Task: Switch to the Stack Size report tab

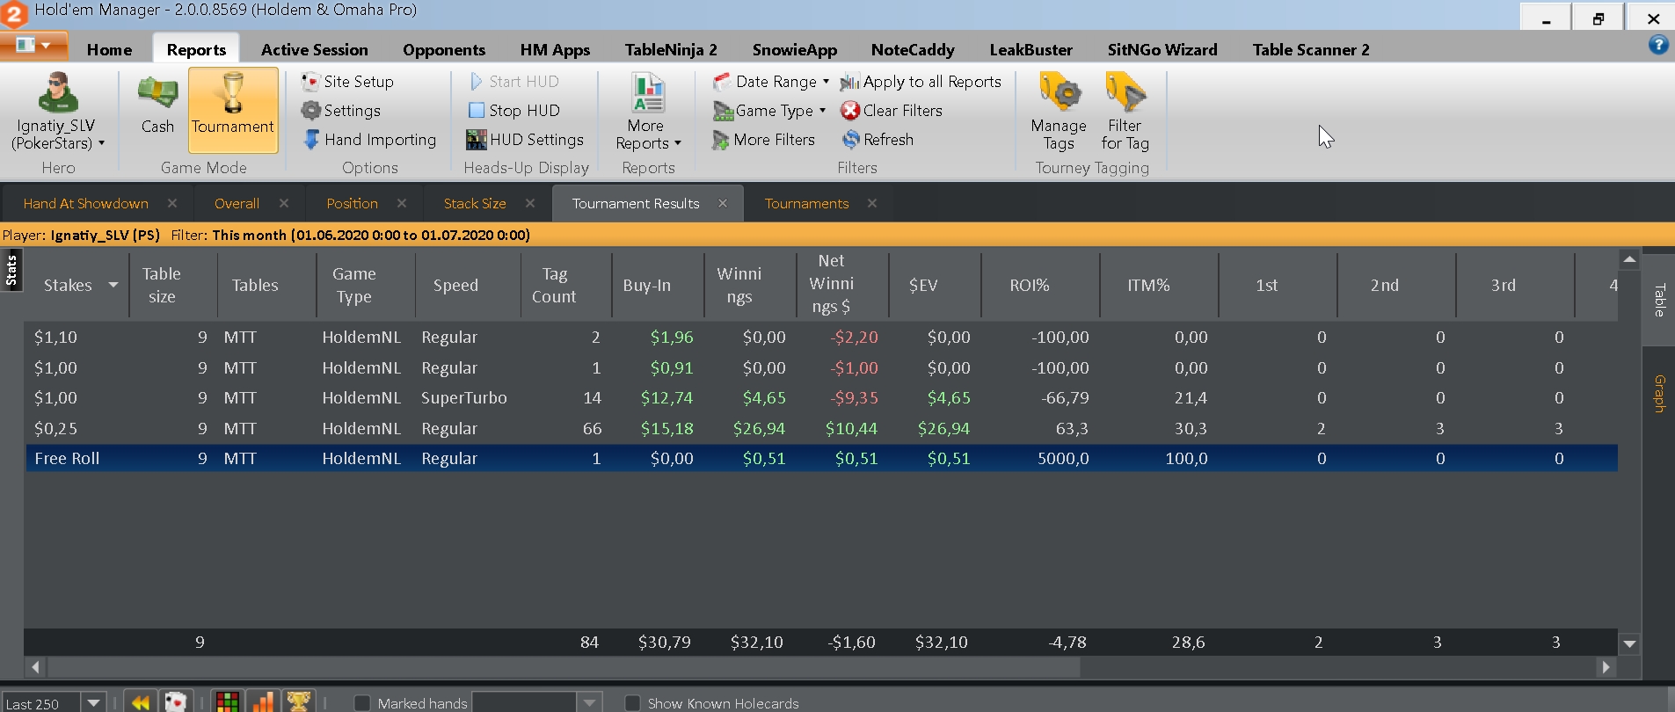Action: click(475, 203)
